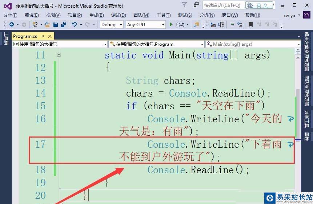Viewport: 313px width, 204px height.
Task: Close the Program.cs tab
Action: [50, 36]
